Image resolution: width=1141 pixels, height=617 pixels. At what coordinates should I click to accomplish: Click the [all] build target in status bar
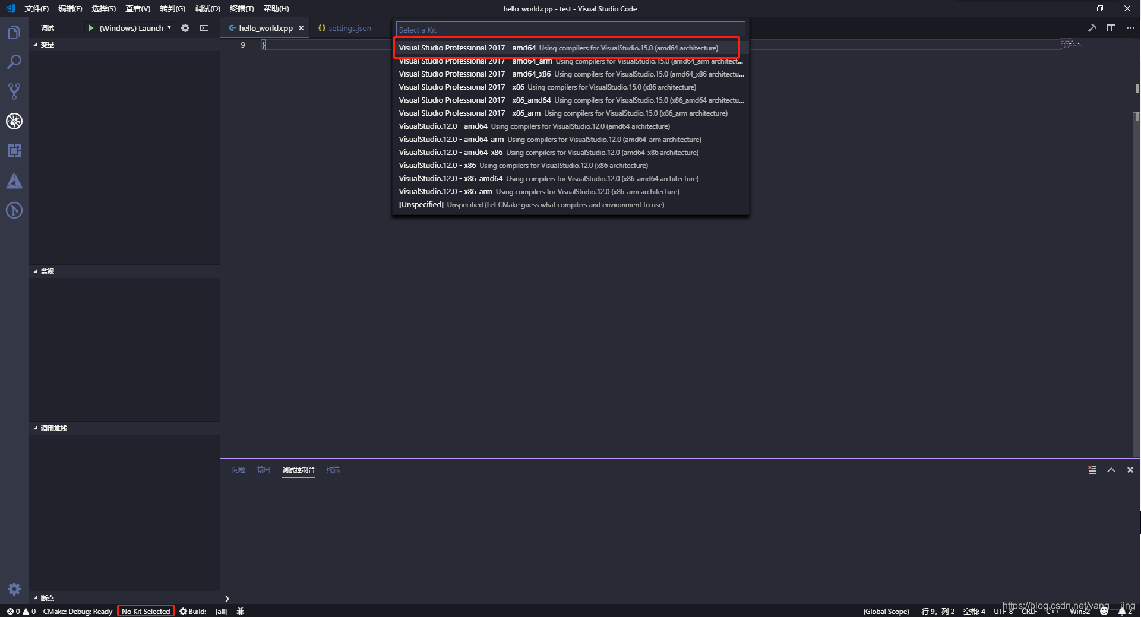pyautogui.click(x=221, y=611)
